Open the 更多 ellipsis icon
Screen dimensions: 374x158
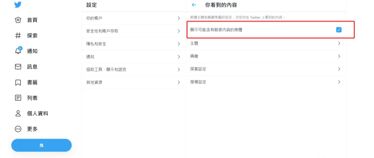[x=18, y=129]
